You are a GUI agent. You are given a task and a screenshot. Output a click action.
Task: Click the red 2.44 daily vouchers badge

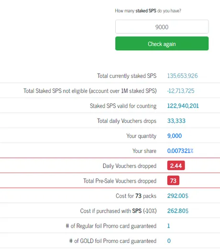click(x=176, y=165)
